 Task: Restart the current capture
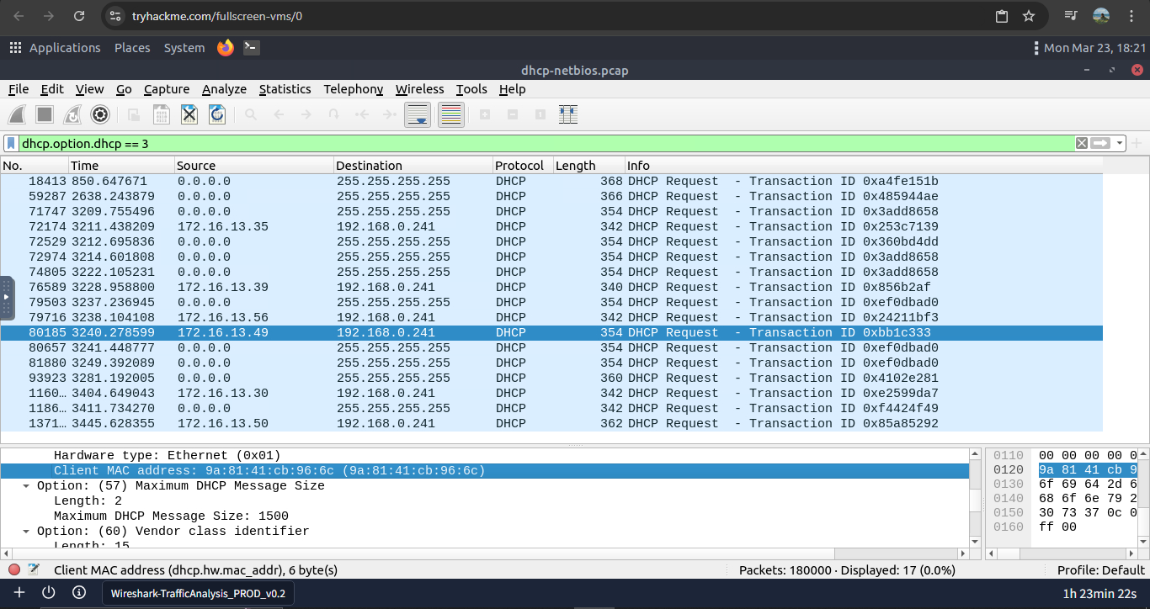tap(72, 114)
